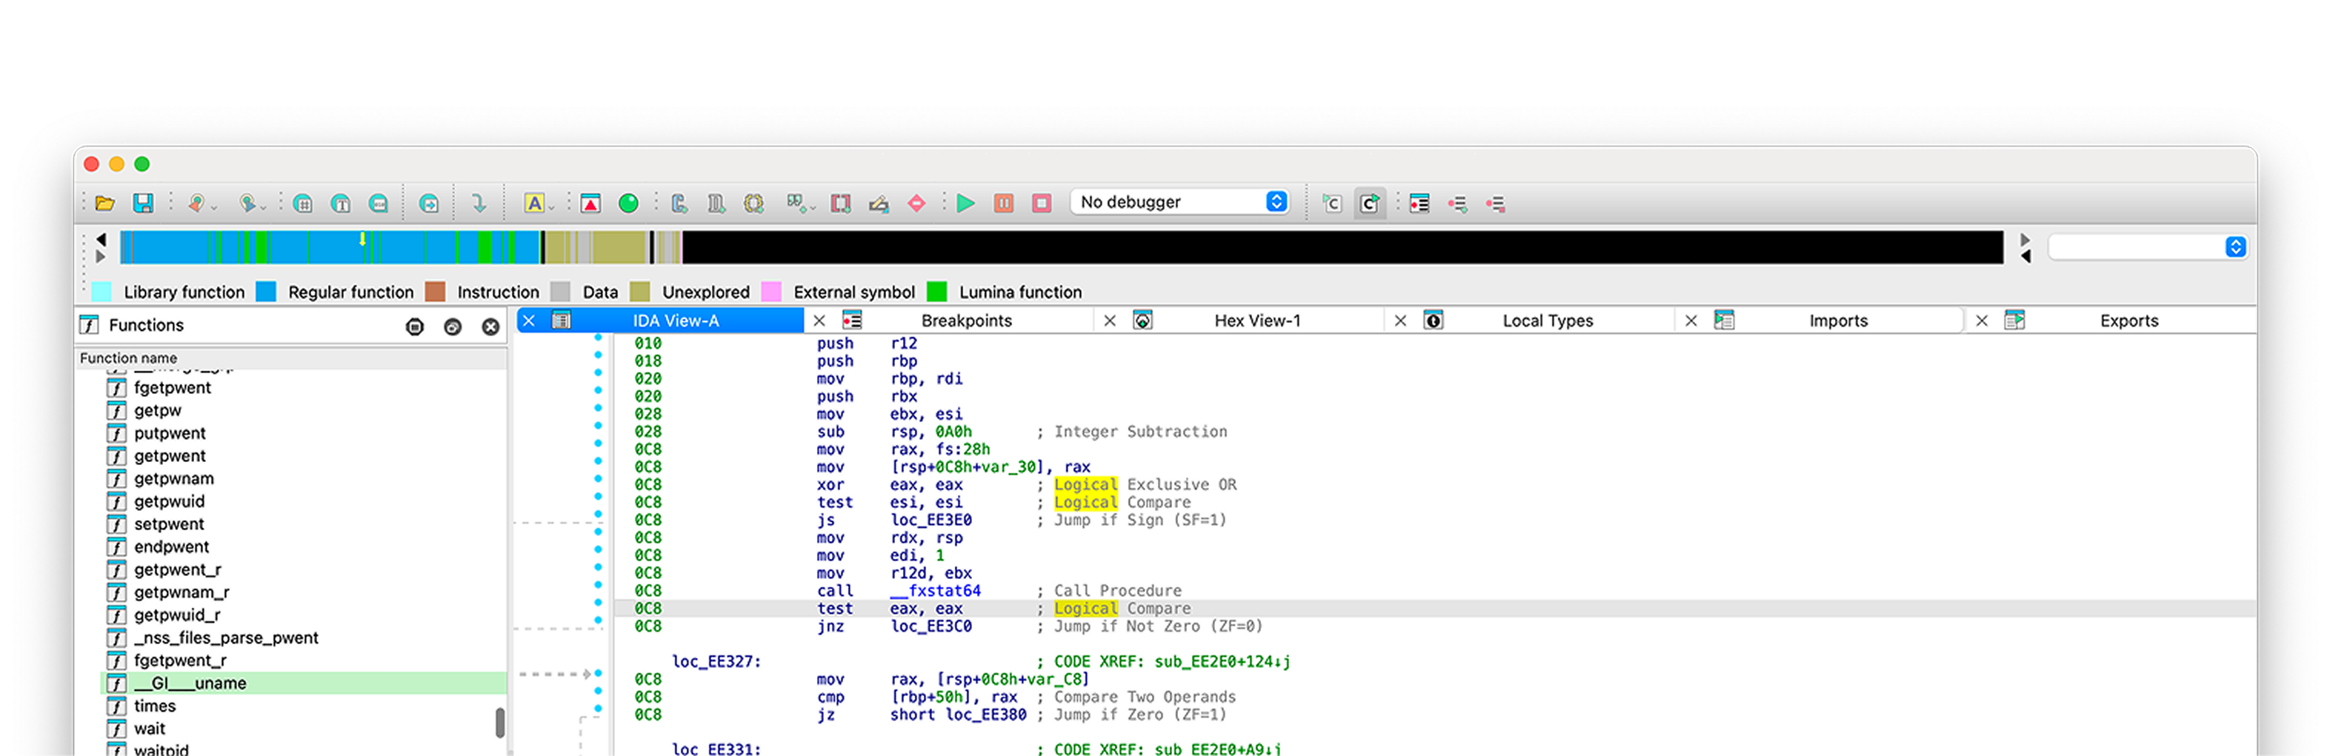Click the pink diamond toolbar icon
The image size is (2327, 756).
tap(916, 203)
